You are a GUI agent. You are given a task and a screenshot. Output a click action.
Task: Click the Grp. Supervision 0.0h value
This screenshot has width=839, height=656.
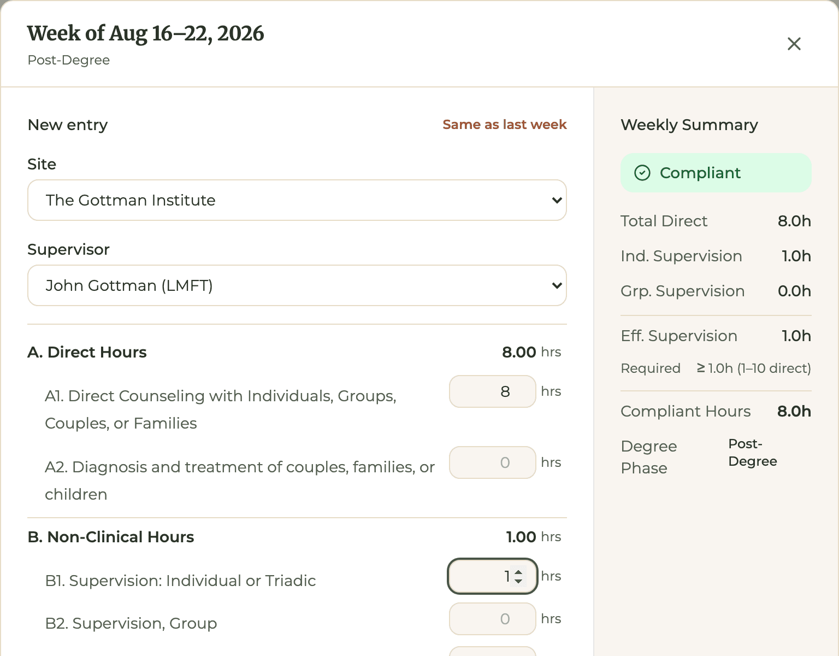[794, 291]
